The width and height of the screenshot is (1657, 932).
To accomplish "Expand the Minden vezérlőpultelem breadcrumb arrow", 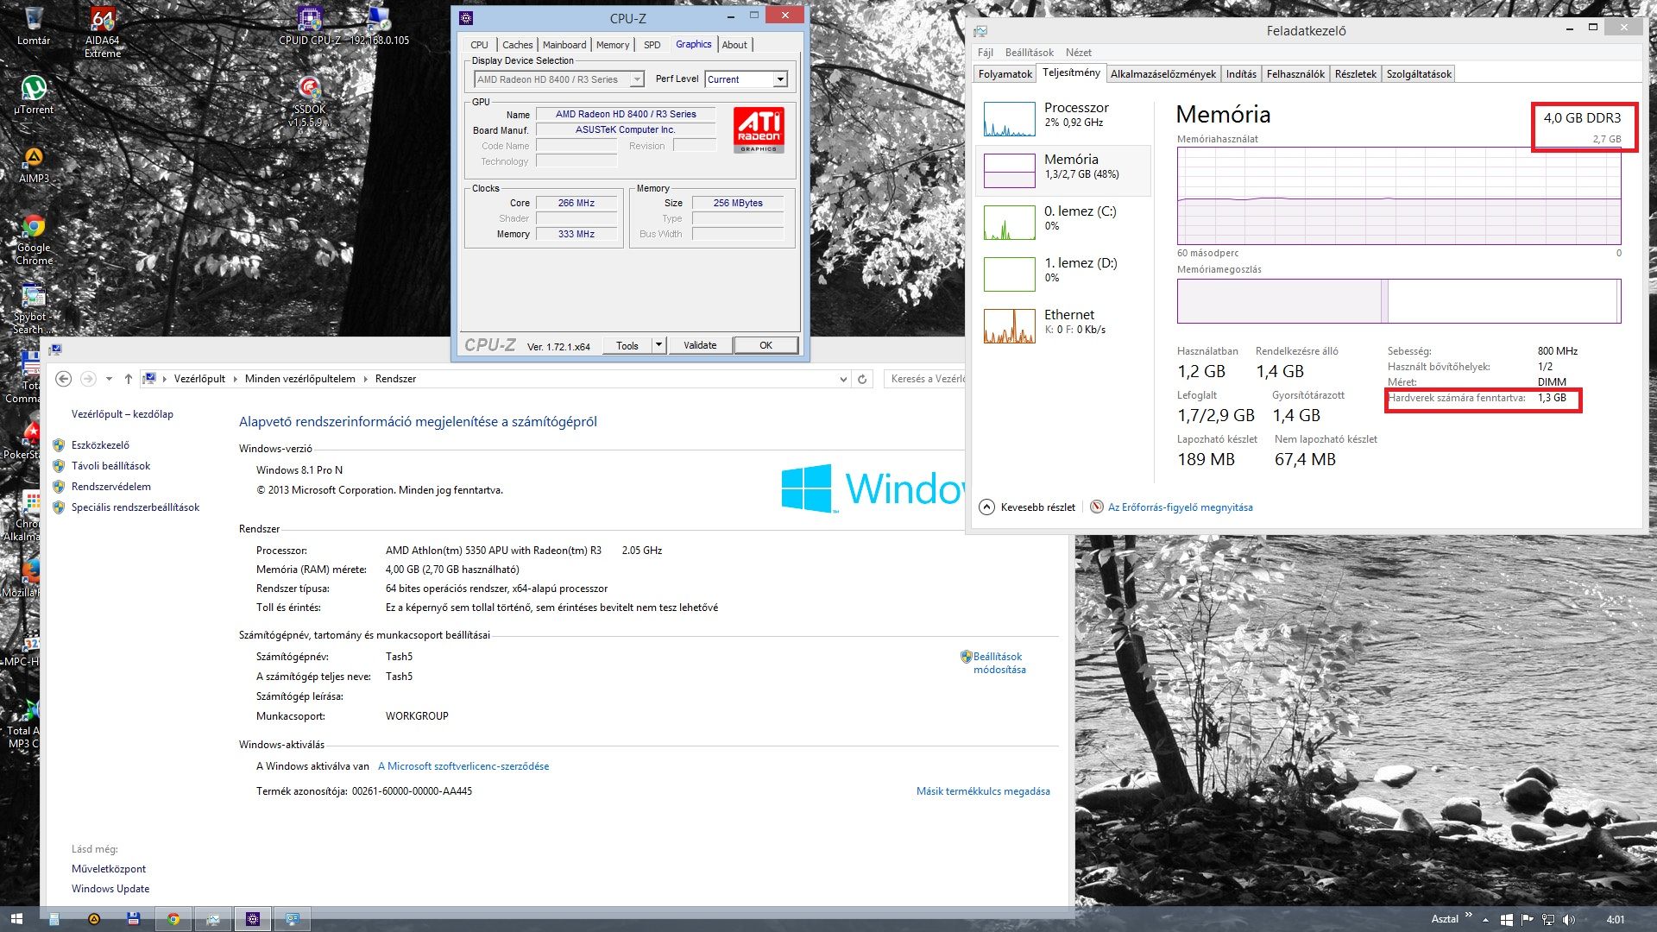I will (366, 379).
